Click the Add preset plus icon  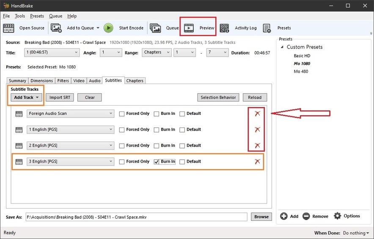tap(284, 216)
